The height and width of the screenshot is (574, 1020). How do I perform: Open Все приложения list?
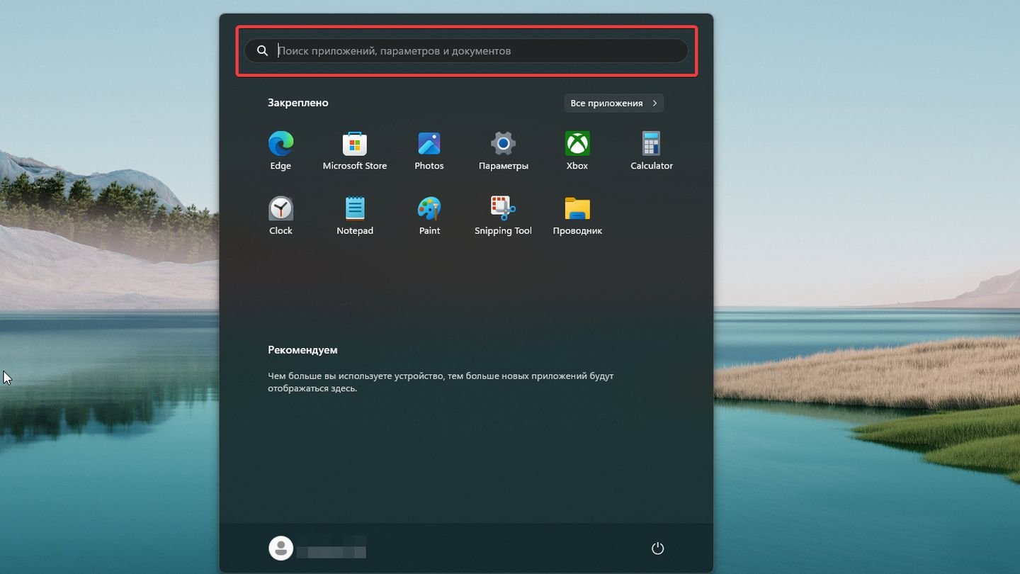614,103
